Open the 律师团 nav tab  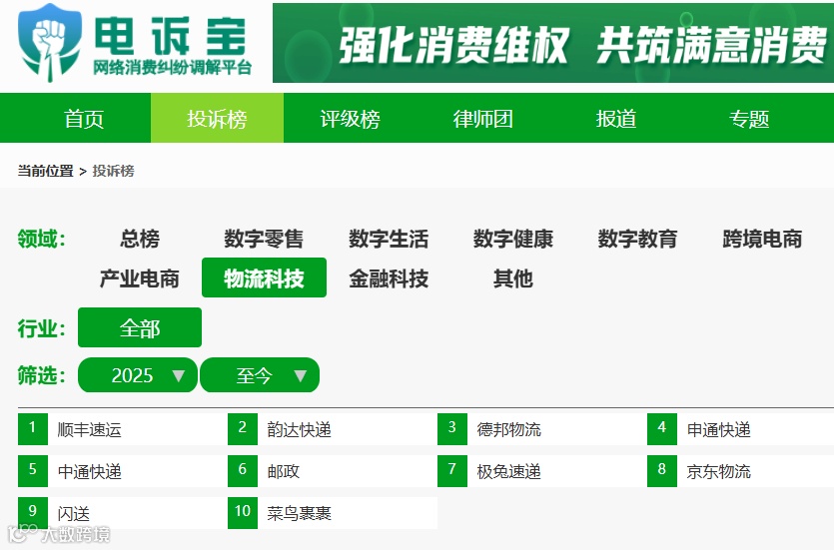(483, 118)
